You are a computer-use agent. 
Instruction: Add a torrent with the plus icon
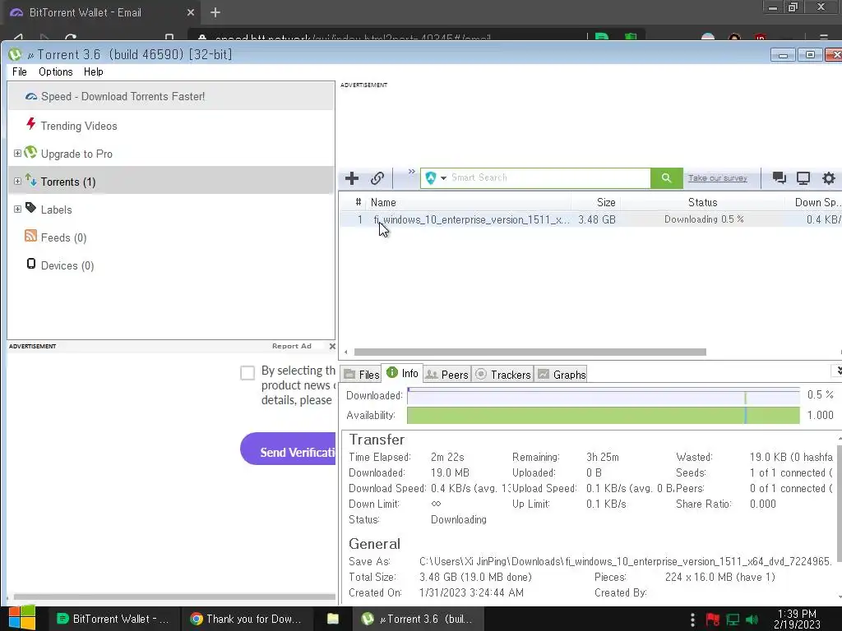coord(352,178)
